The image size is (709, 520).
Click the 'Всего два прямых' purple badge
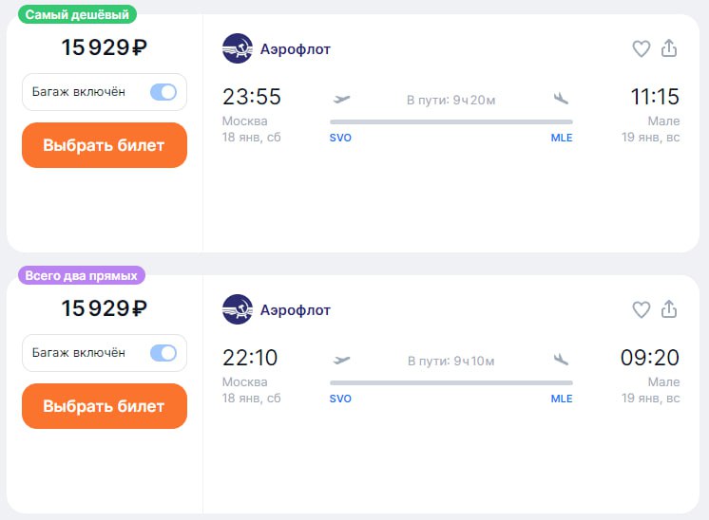(81, 275)
